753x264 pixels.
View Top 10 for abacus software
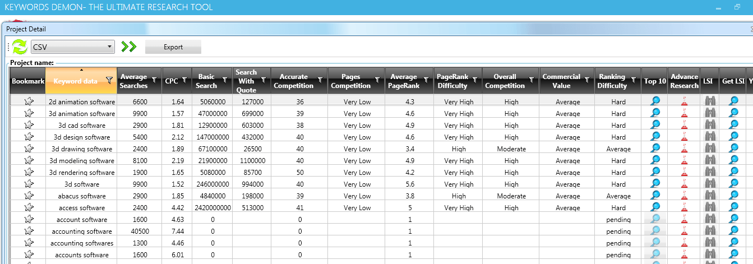tap(655, 196)
